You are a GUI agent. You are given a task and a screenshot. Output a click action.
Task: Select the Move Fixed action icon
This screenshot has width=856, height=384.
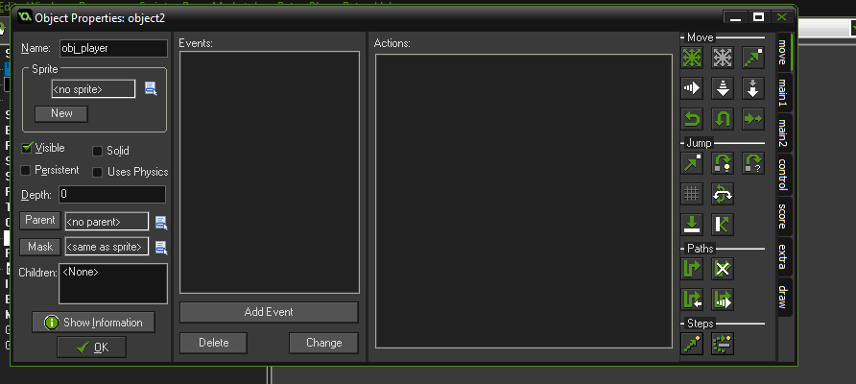click(x=692, y=58)
